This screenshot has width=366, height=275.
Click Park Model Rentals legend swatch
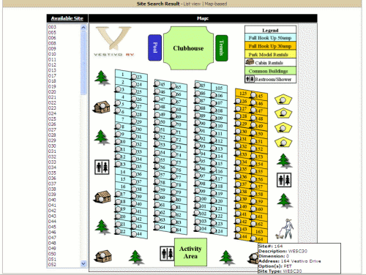[270, 54]
